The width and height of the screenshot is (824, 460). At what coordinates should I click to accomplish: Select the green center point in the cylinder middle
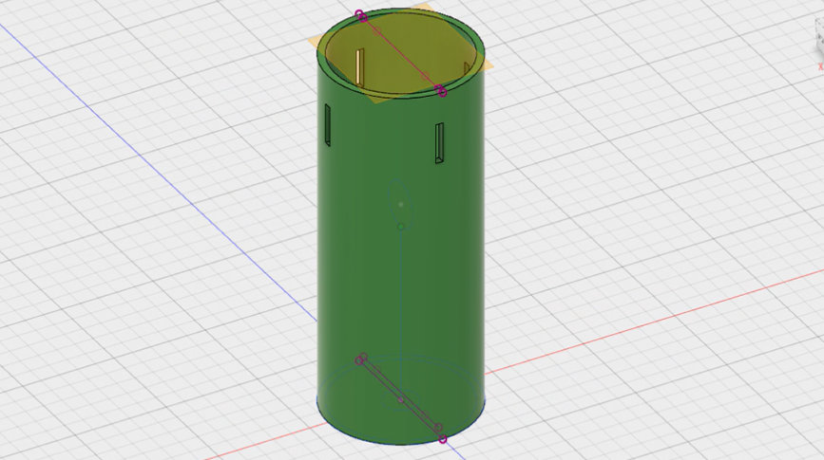401,227
